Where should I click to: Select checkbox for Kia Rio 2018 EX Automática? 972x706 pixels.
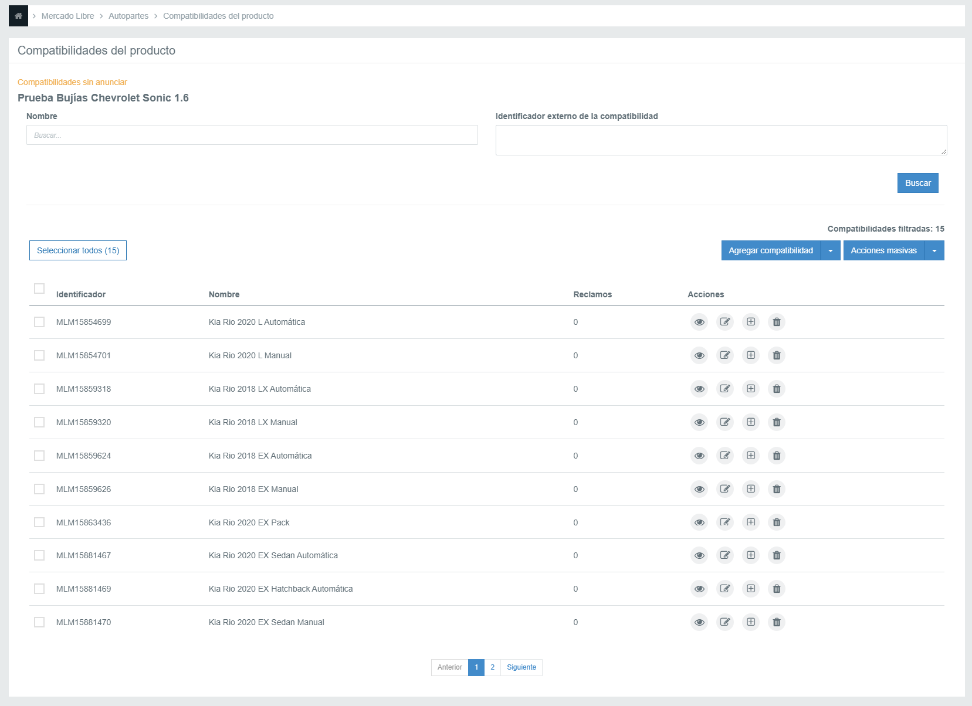pyautogui.click(x=39, y=456)
